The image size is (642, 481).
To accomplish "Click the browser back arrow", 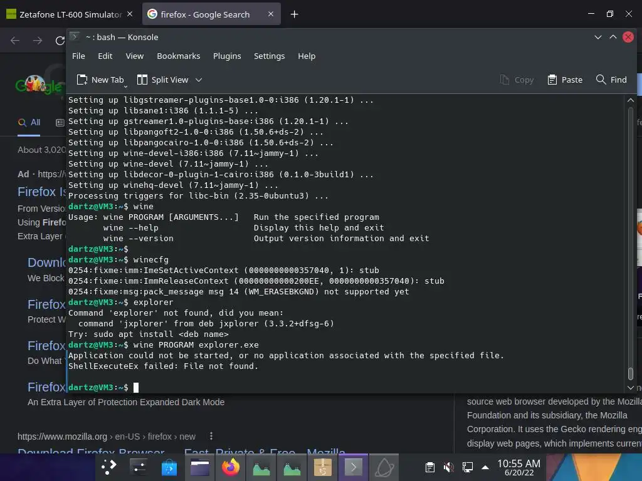I will pyautogui.click(x=15, y=41).
